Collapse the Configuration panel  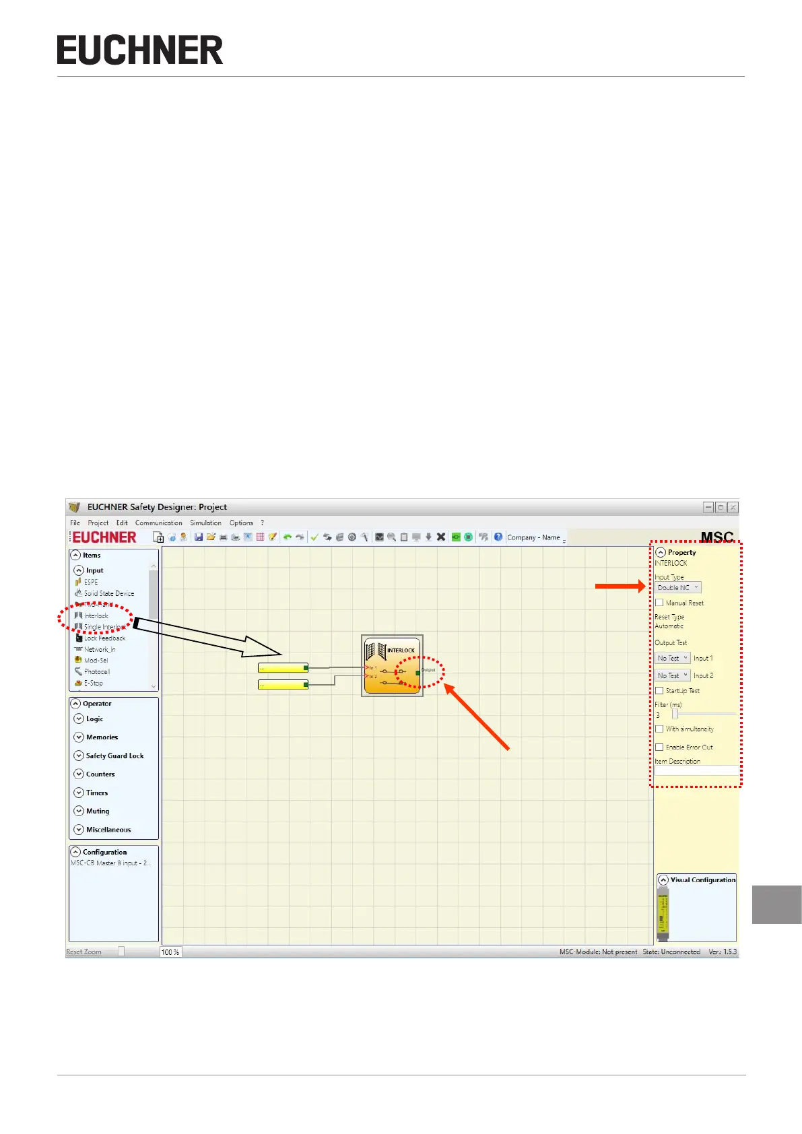pos(75,852)
